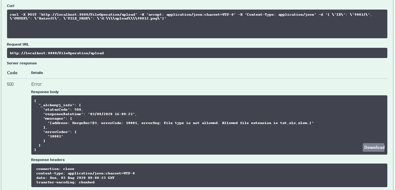Click the file type not allowed error message
This screenshot has width=395, height=190.
(181, 123)
